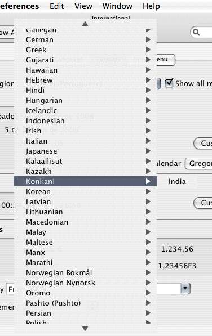The height and width of the screenshot is (336, 212).
Task: Select Oromo in the menu
Action: 85,293
